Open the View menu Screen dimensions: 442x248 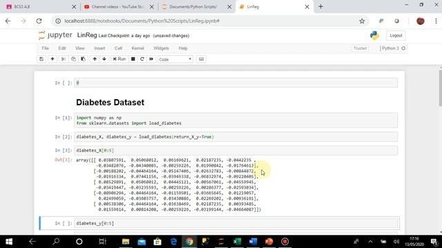coord(80,48)
